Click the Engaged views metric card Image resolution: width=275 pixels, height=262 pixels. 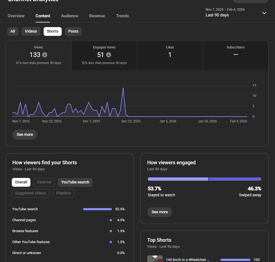tap(104, 55)
